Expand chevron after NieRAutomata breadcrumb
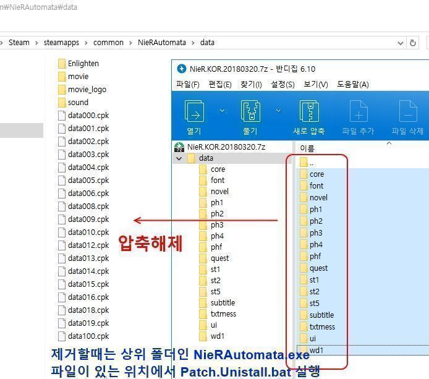This screenshot has height=379, width=429. pos(193,43)
